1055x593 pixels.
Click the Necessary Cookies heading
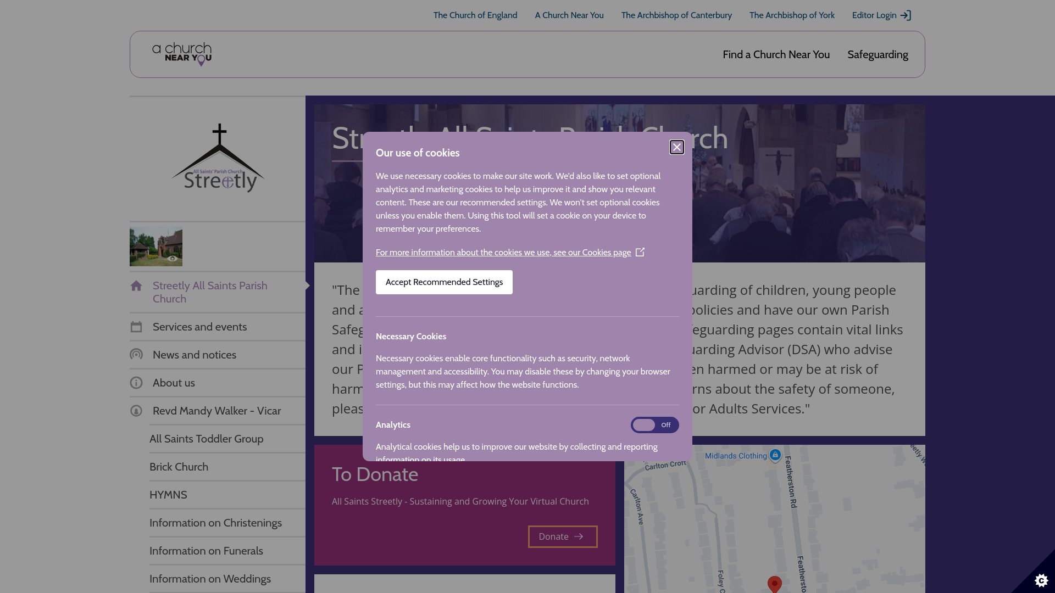coord(411,337)
